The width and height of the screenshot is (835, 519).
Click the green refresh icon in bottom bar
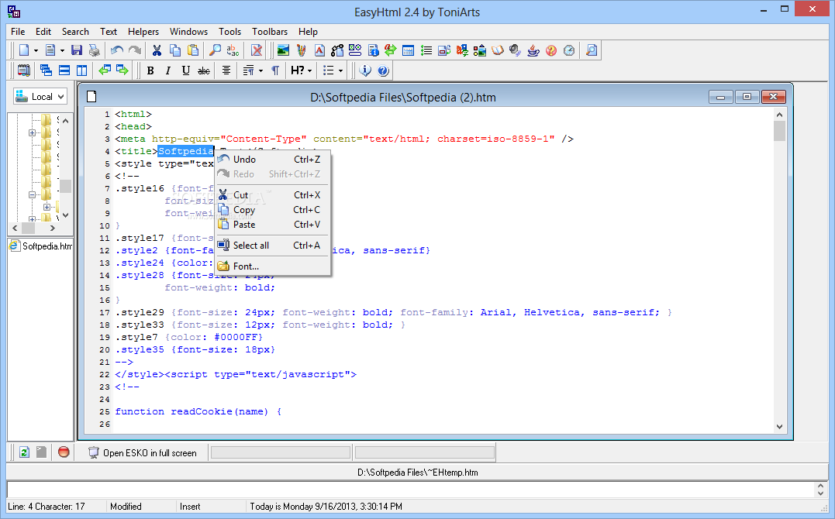pos(24,452)
